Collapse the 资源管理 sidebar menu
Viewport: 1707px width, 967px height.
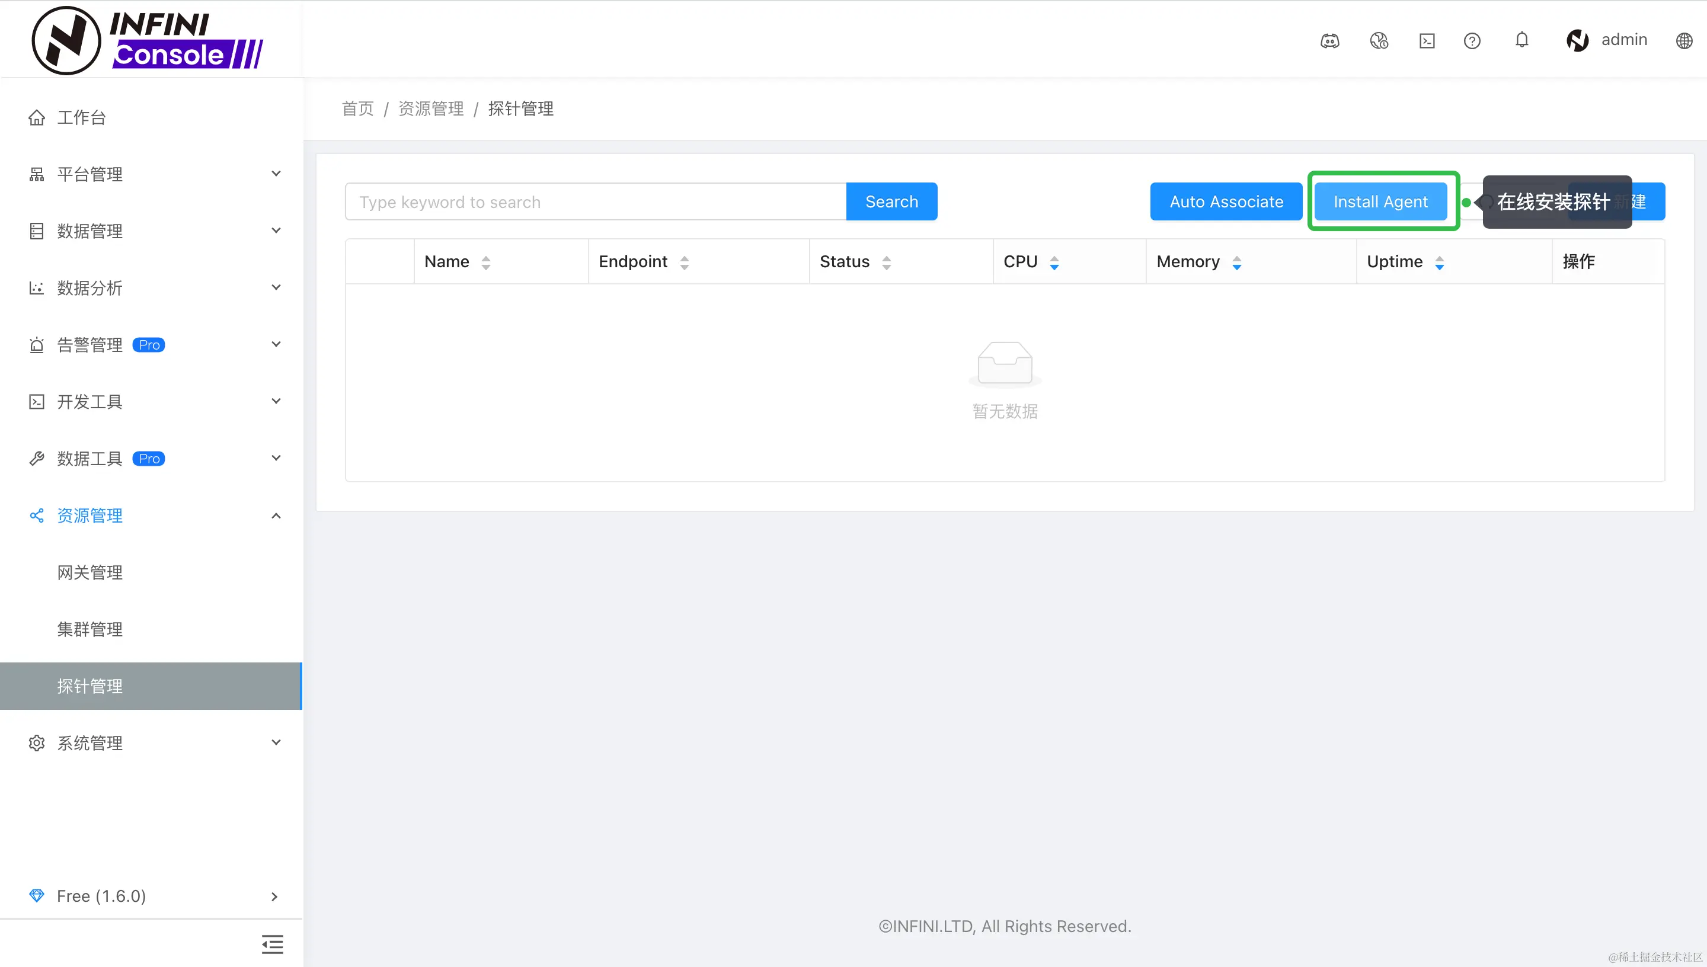152,515
